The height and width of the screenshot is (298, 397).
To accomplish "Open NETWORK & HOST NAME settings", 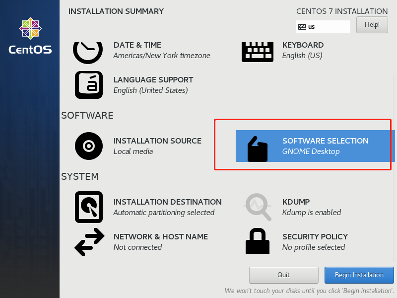I will [161, 237].
